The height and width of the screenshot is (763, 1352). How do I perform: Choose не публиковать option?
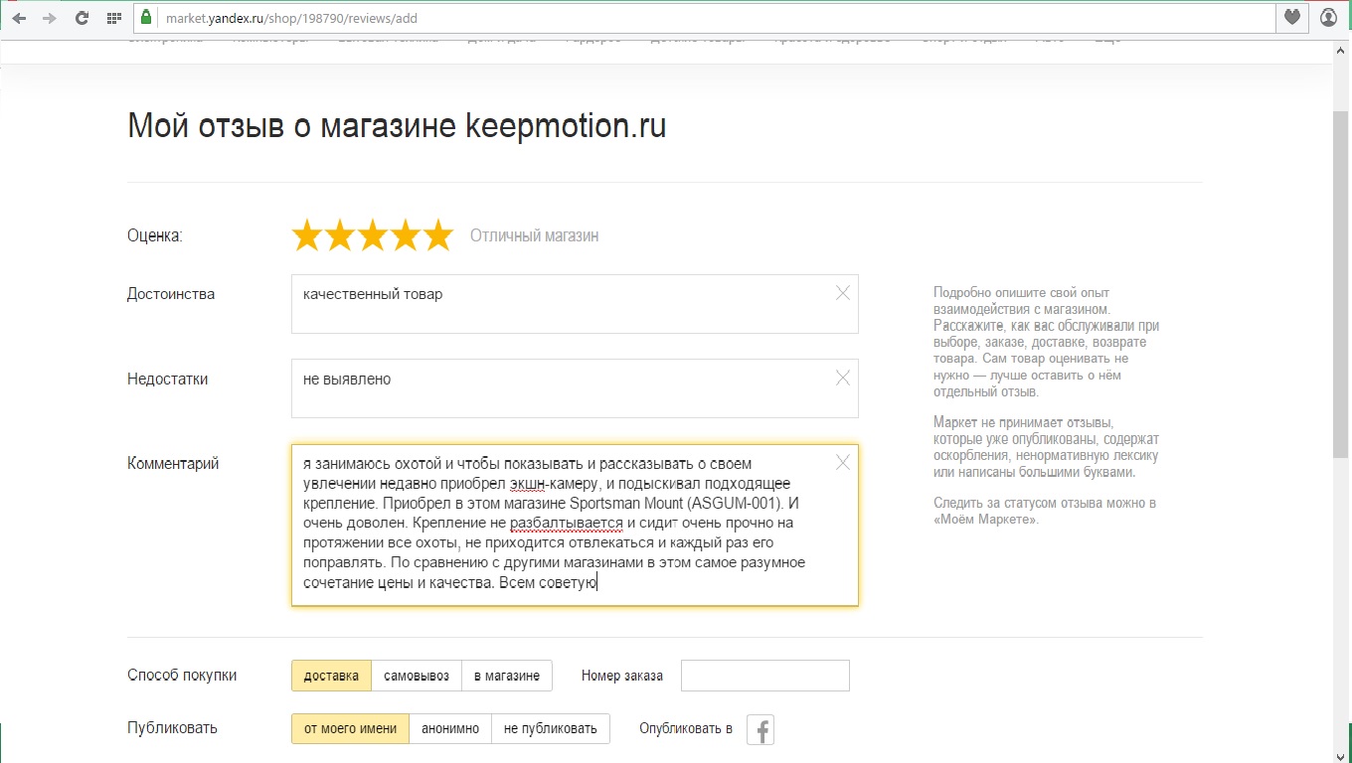click(551, 728)
